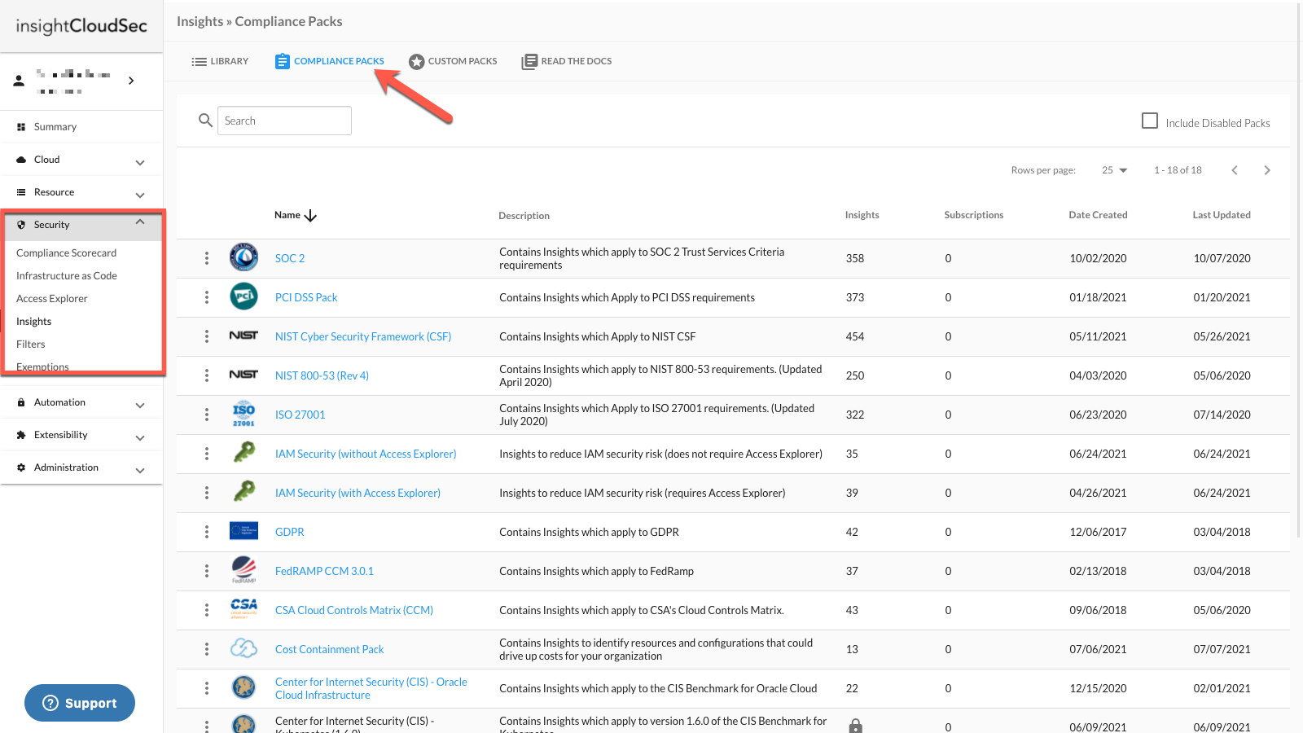This screenshot has height=733, width=1303.
Task: Click the PCI DSS pack logo
Action: (x=243, y=296)
